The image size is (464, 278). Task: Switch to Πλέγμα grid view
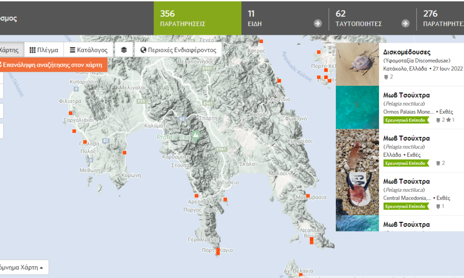pyautogui.click(x=44, y=50)
